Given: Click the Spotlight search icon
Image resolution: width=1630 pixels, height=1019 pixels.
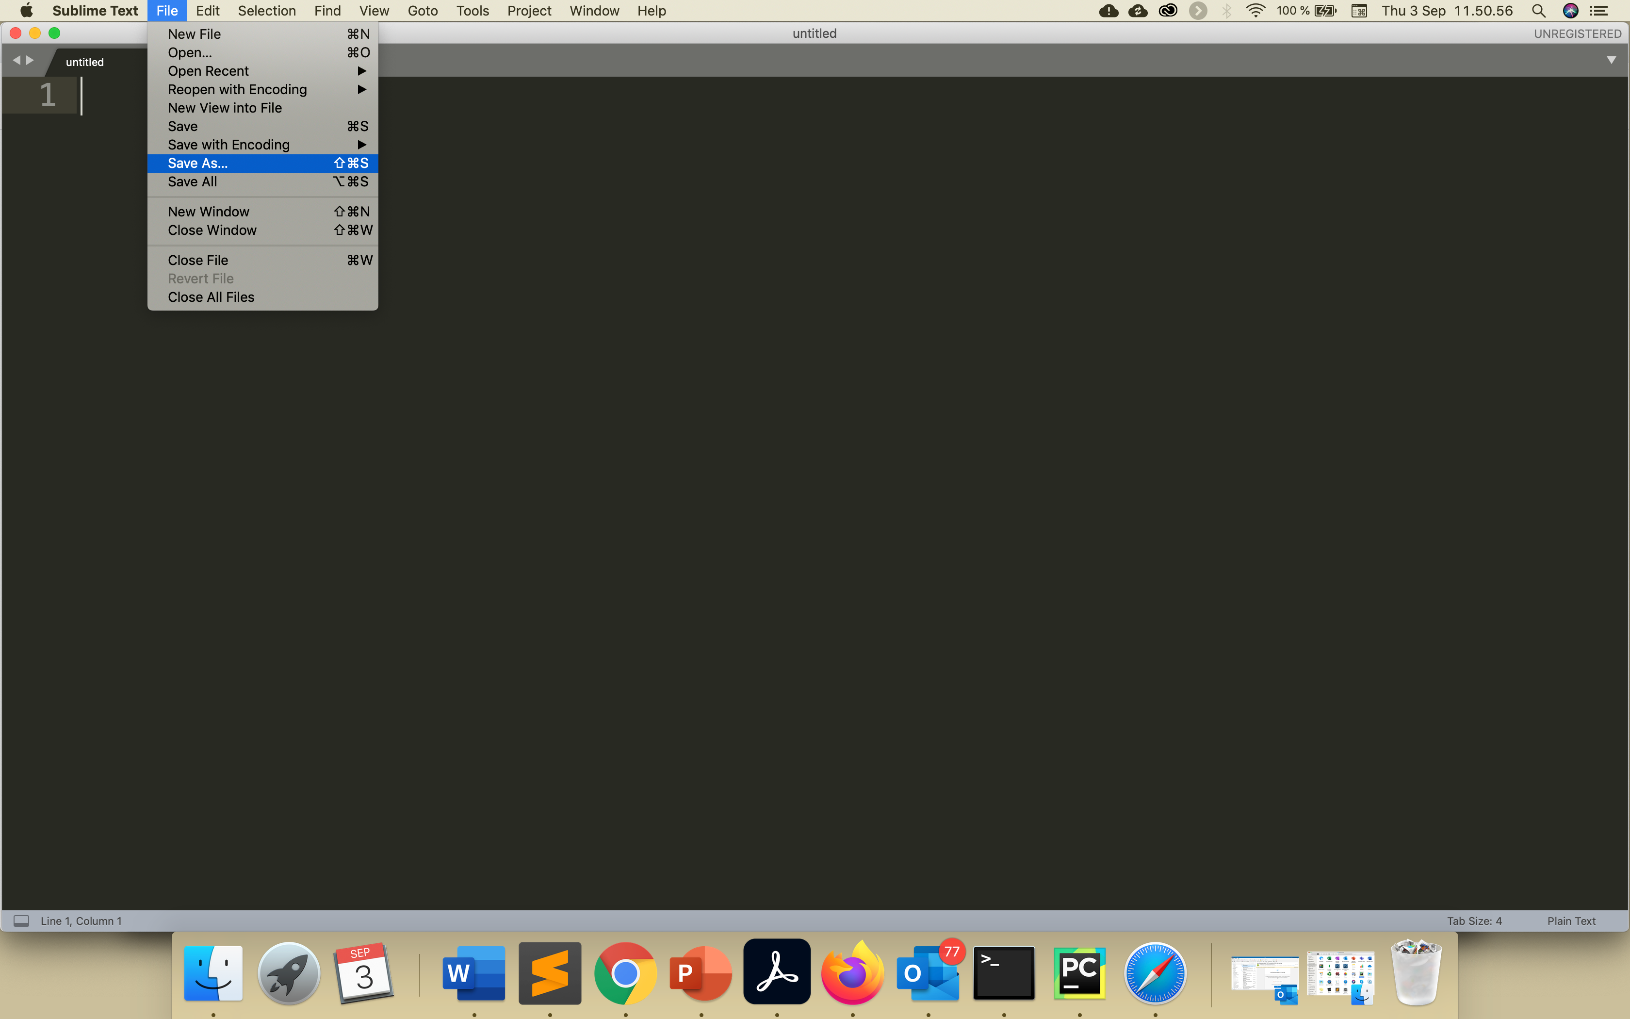Looking at the screenshot, I should click(x=1538, y=11).
